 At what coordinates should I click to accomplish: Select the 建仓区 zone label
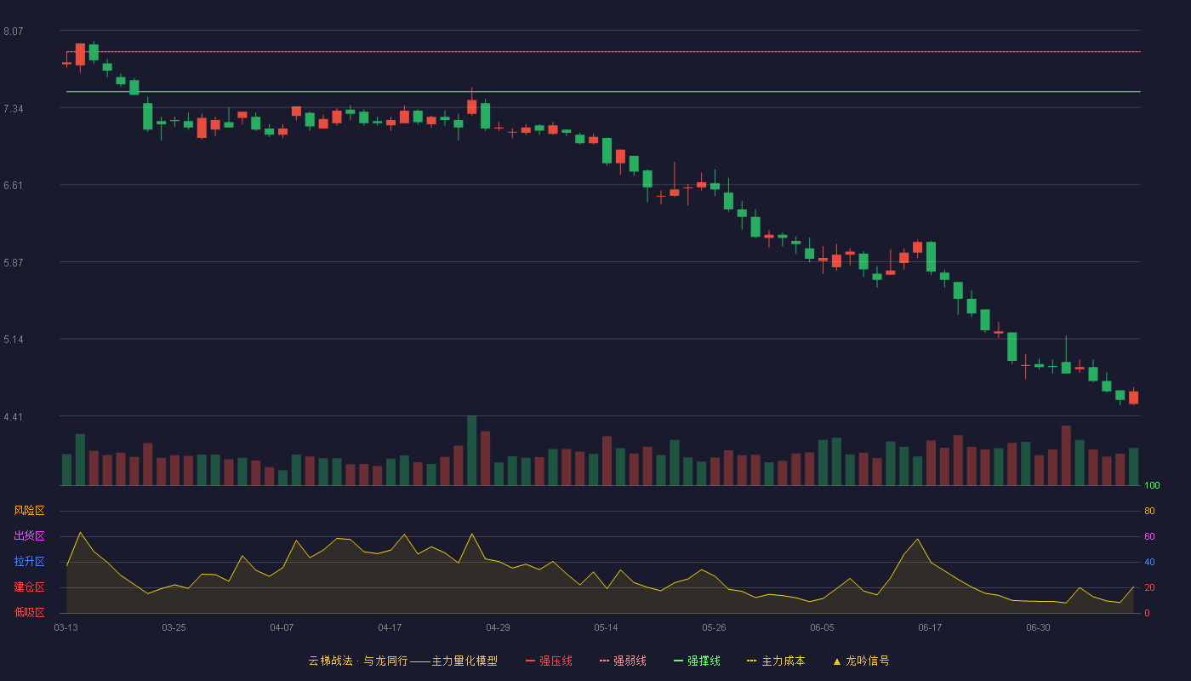pyautogui.click(x=29, y=587)
